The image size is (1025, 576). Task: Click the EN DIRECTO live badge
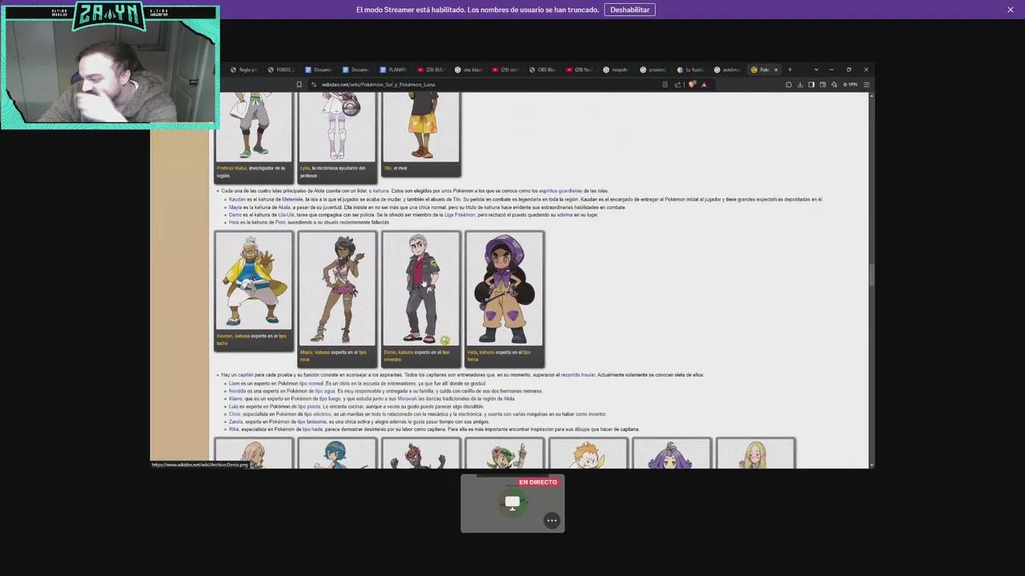point(537,482)
